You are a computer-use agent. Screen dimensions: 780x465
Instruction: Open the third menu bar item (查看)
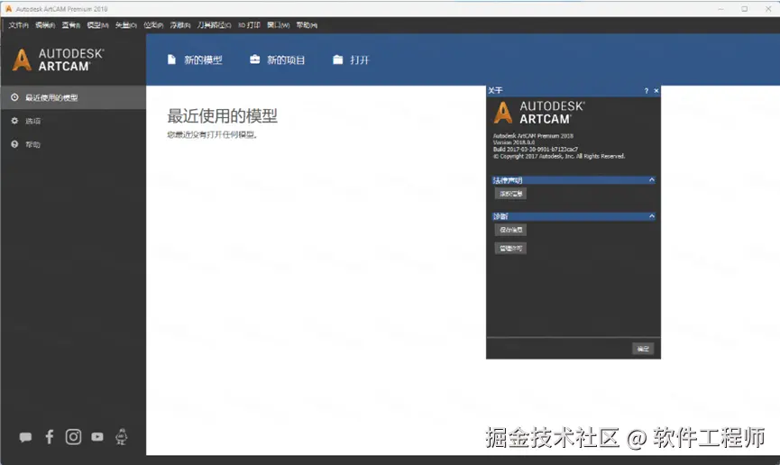(x=71, y=25)
